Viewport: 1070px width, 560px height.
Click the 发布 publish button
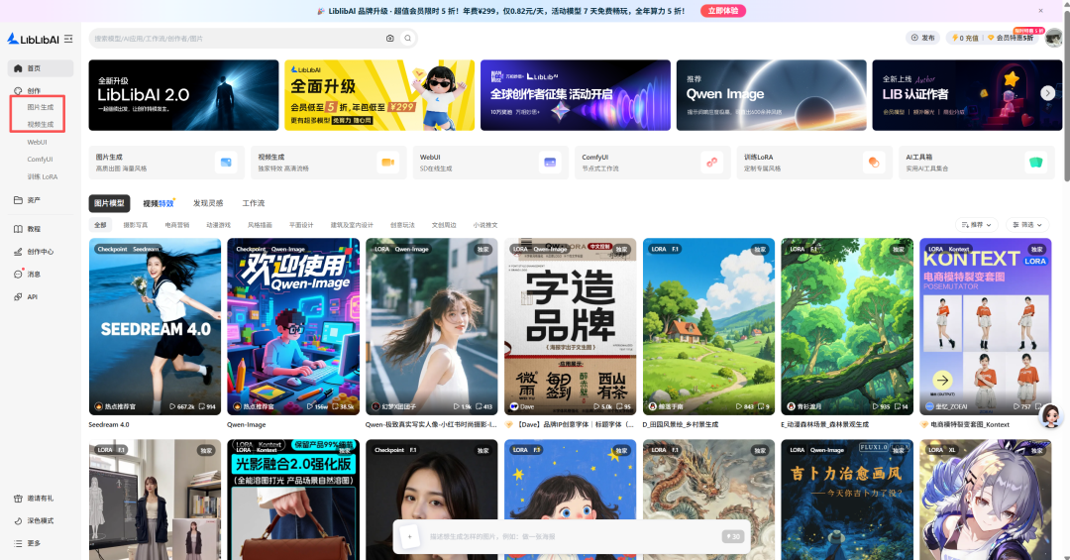click(x=922, y=38)
